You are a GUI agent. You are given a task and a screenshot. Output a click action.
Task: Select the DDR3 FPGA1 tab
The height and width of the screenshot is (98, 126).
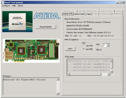click(x=91, y=11)
